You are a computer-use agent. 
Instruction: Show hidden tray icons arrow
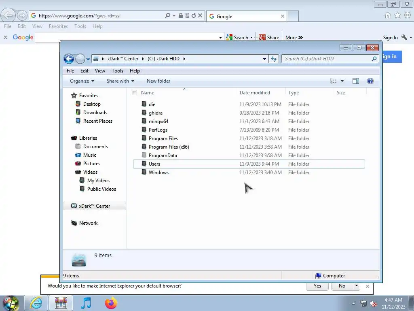coord(353,303)
